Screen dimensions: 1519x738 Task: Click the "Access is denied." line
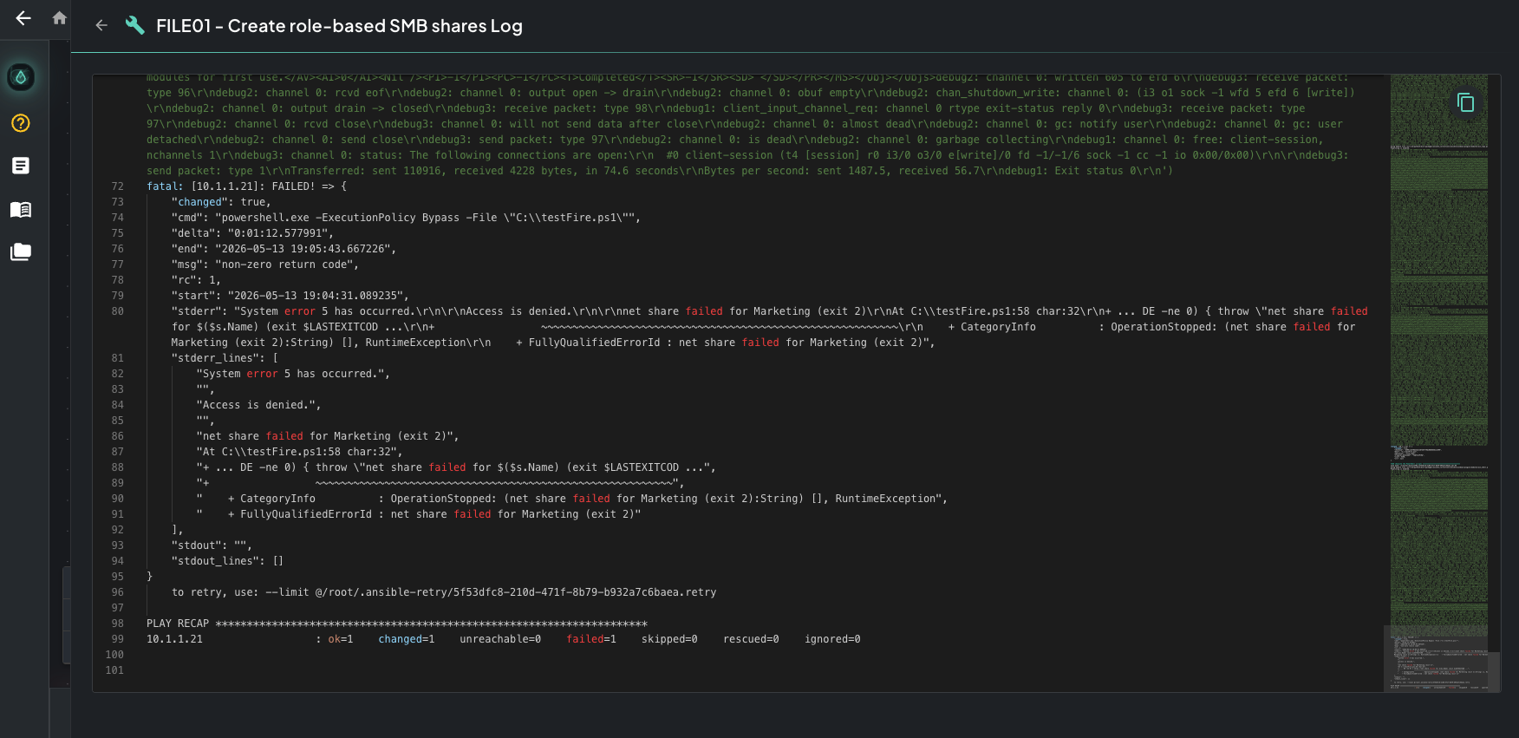258,405
